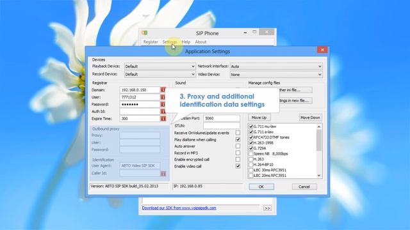Image resolution: width=410 pixels, height=230 pixels.
Task: Click the info icon beside Domain field
Action: 163,89
